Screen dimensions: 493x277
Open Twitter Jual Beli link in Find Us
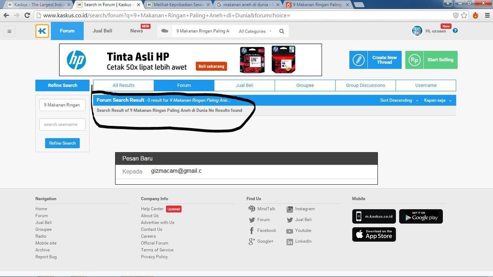point(299,220)
